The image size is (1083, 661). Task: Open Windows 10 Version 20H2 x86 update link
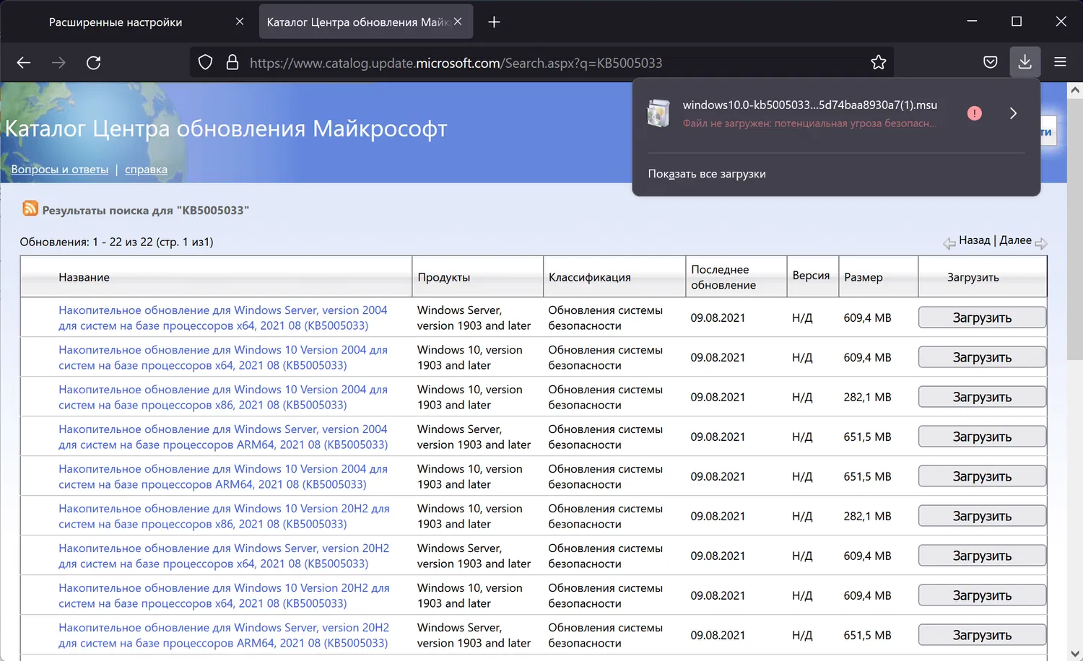224,516
